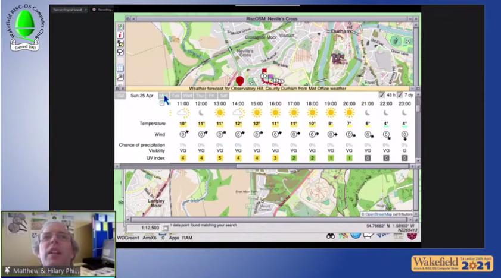Switch to the Fri forecast tab
Image resolution: width=501 pixels, height=278 pixels.
pyautogui.click(x=211, y=96)
